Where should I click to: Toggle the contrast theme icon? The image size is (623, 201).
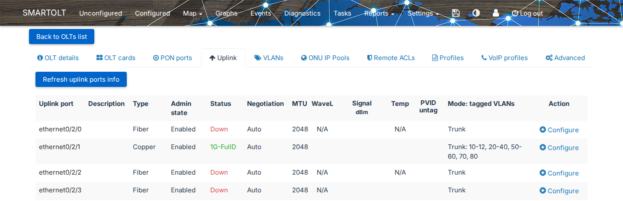476,13
